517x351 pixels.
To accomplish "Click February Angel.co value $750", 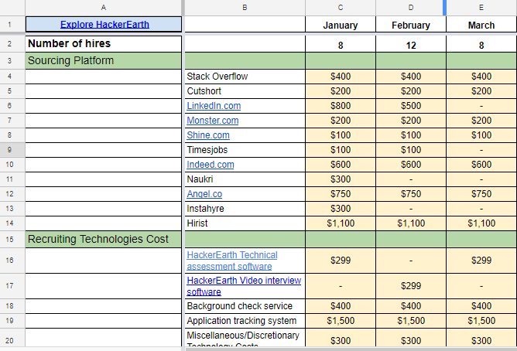I will 411,194.
